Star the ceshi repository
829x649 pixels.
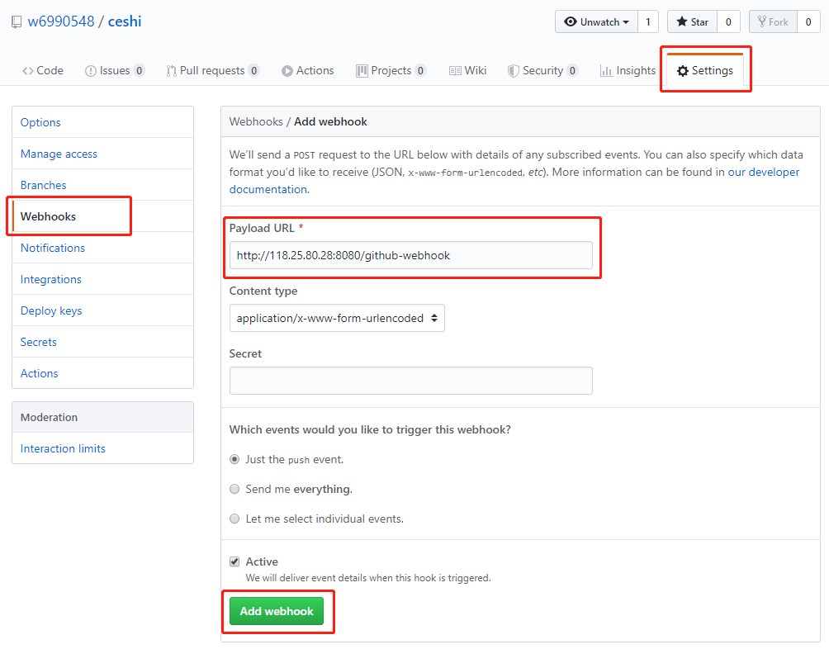(x=692, y=22)
